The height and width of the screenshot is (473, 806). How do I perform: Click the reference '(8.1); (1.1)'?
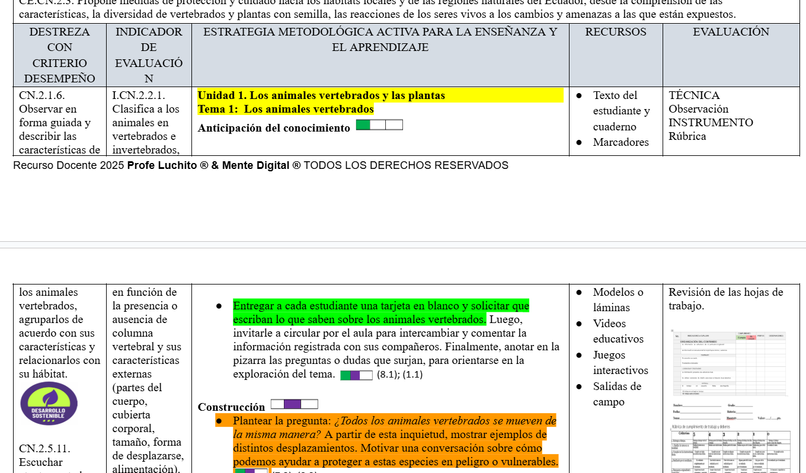pyautogui.click(x=399, y=375)
